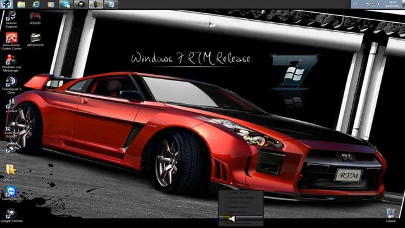Launch the TeamSpeak 3 Client shortcut
This screenshot has height=228, width=405.
pos(11,85)
